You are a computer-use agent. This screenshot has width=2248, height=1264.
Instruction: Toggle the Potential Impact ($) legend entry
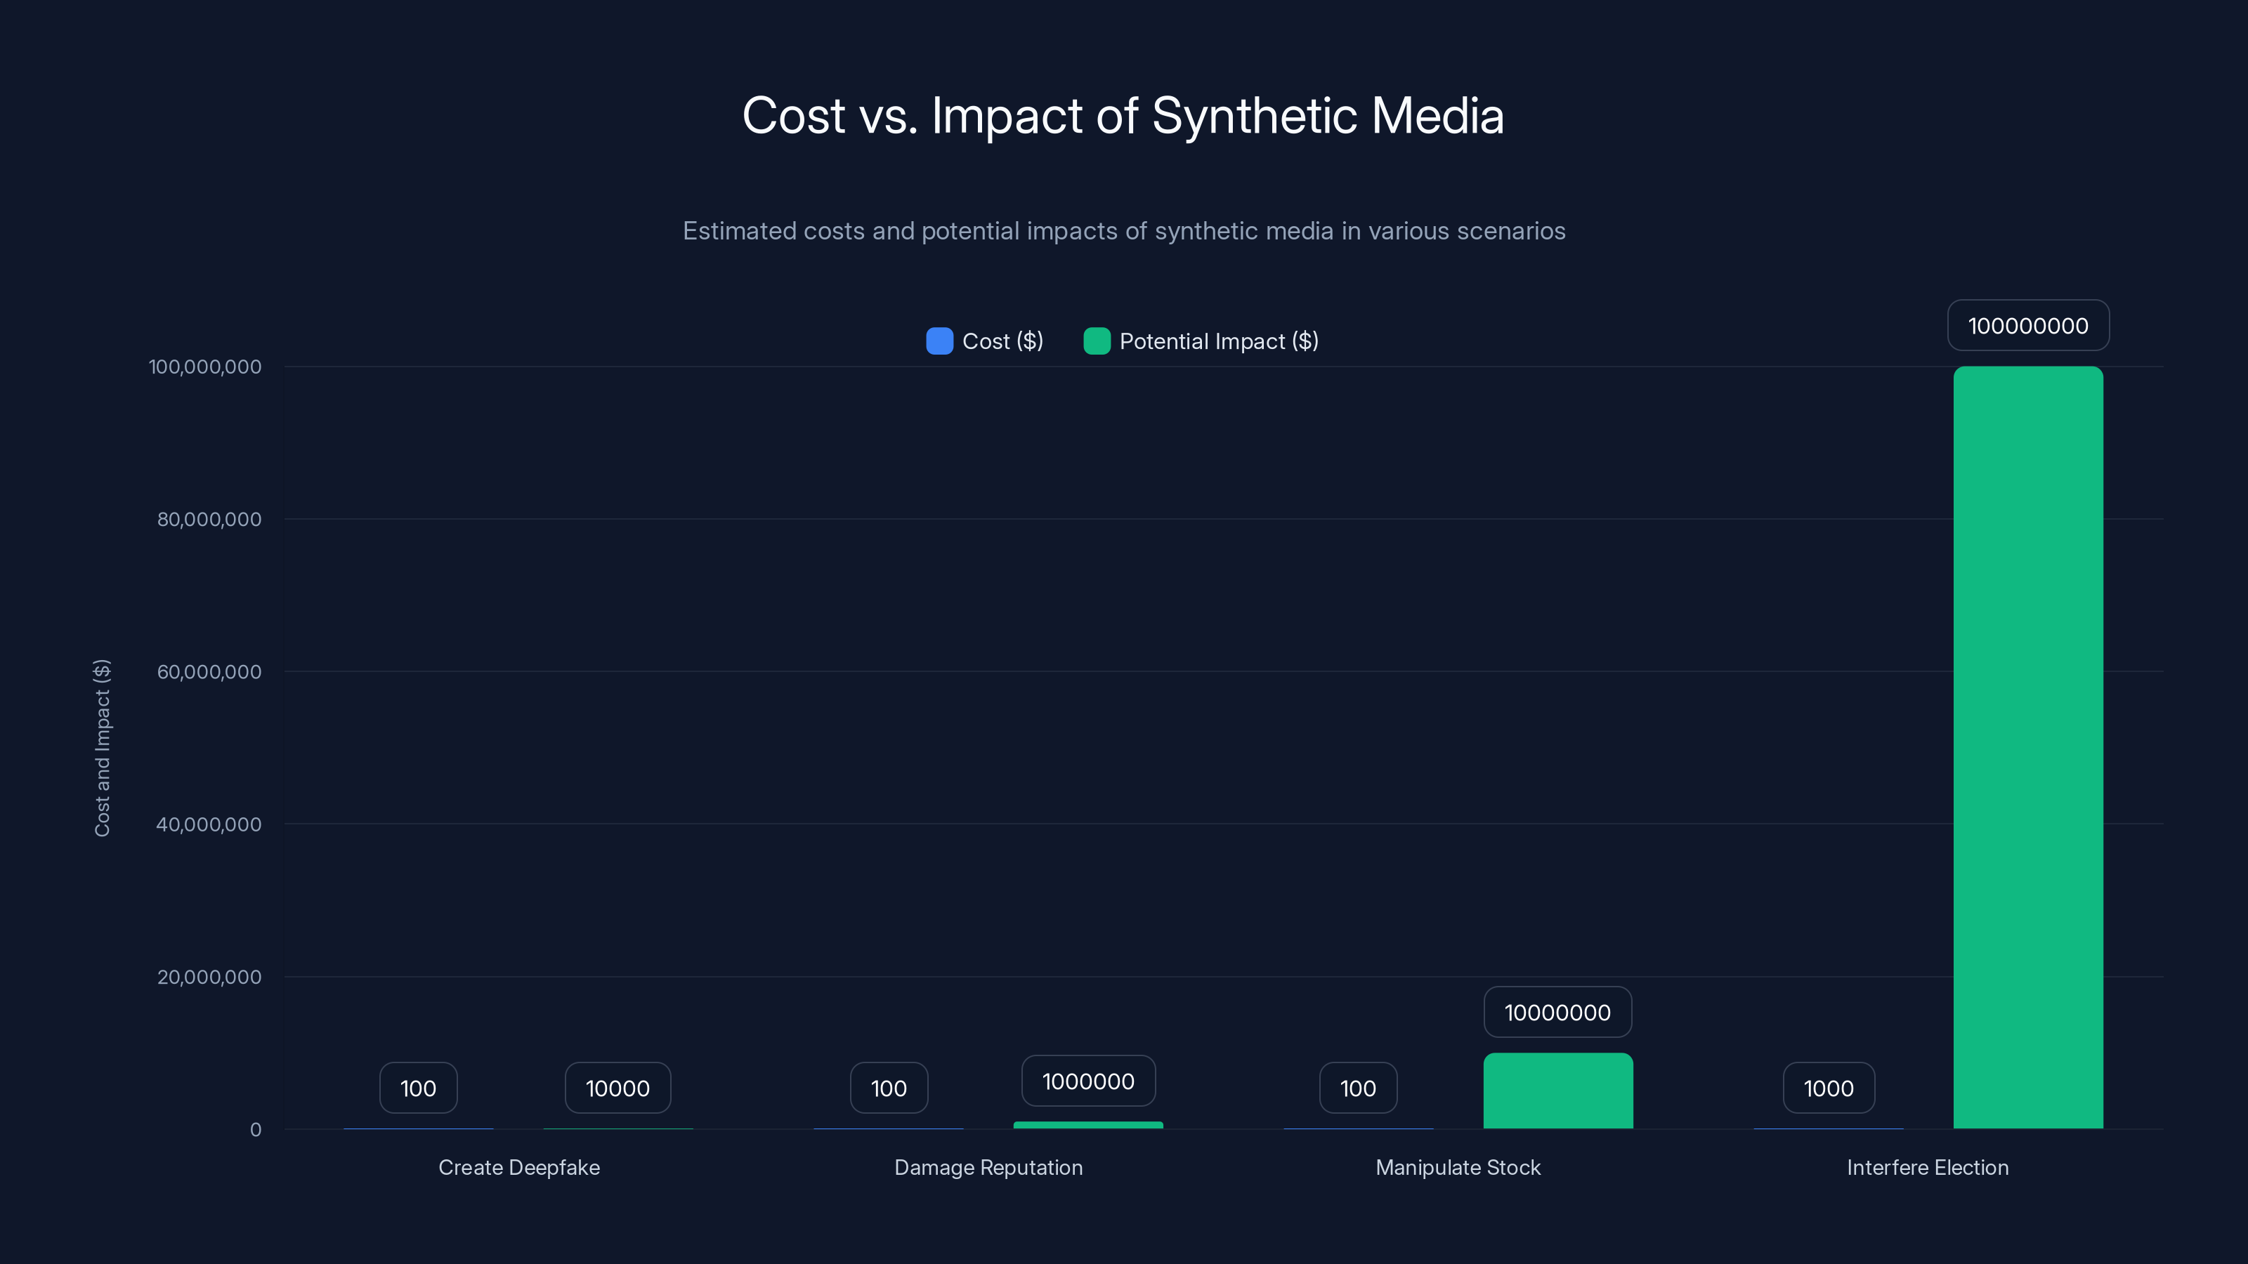(1218, 341)
